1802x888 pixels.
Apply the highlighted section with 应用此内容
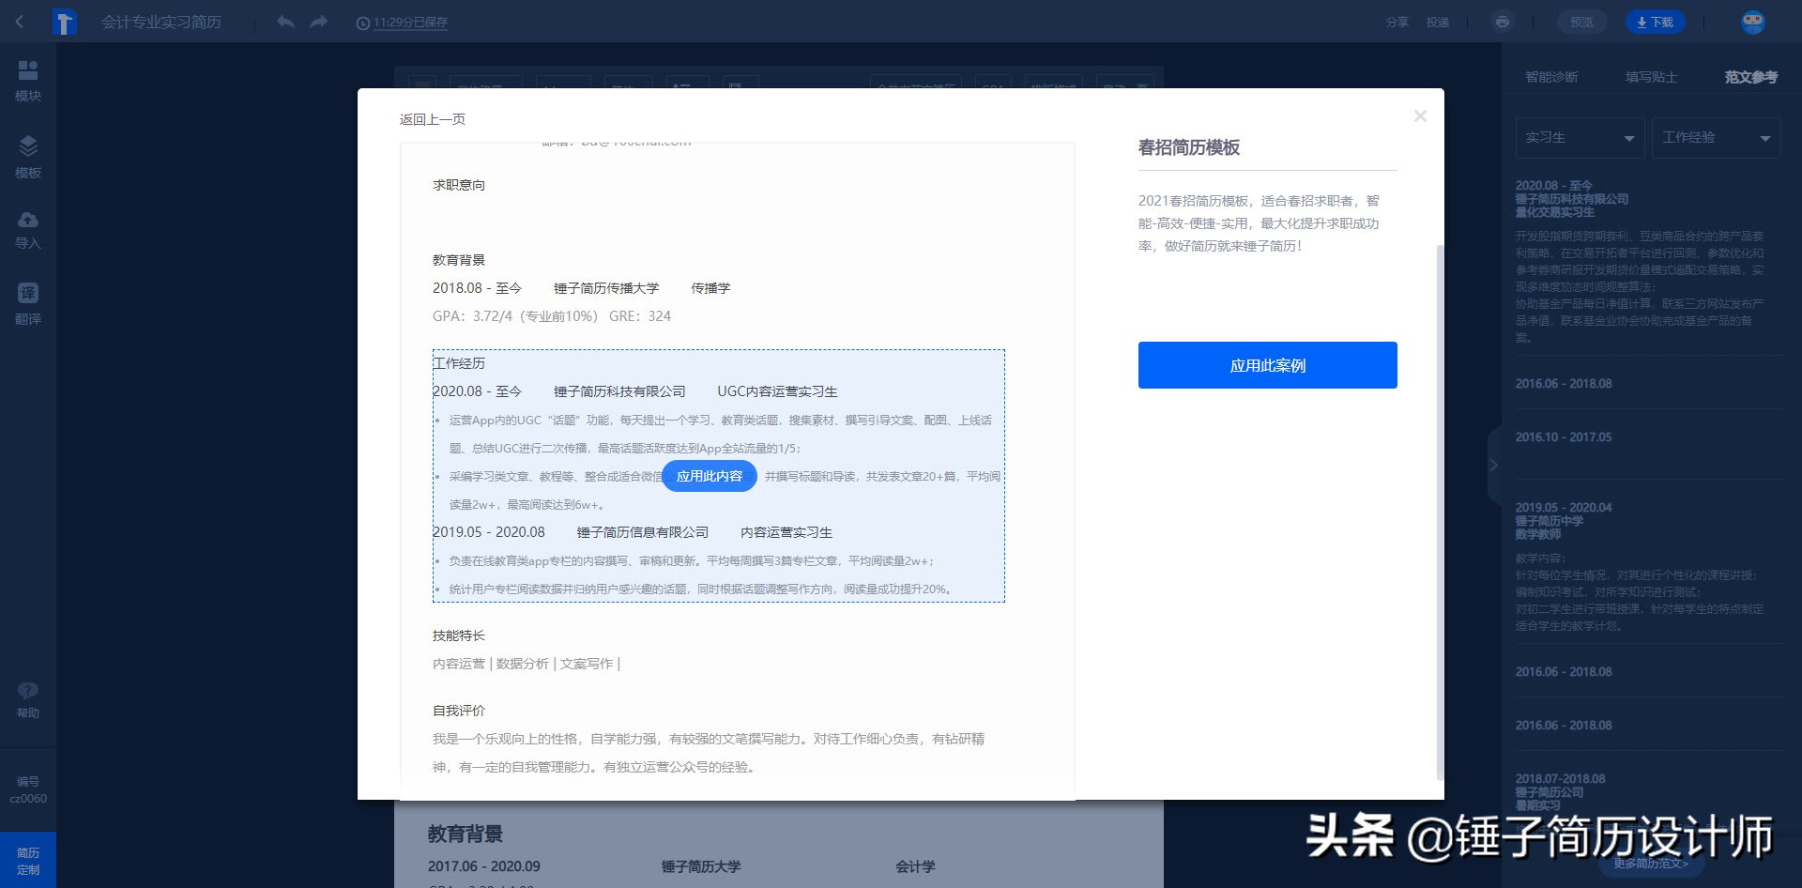[x=710, y=476]
